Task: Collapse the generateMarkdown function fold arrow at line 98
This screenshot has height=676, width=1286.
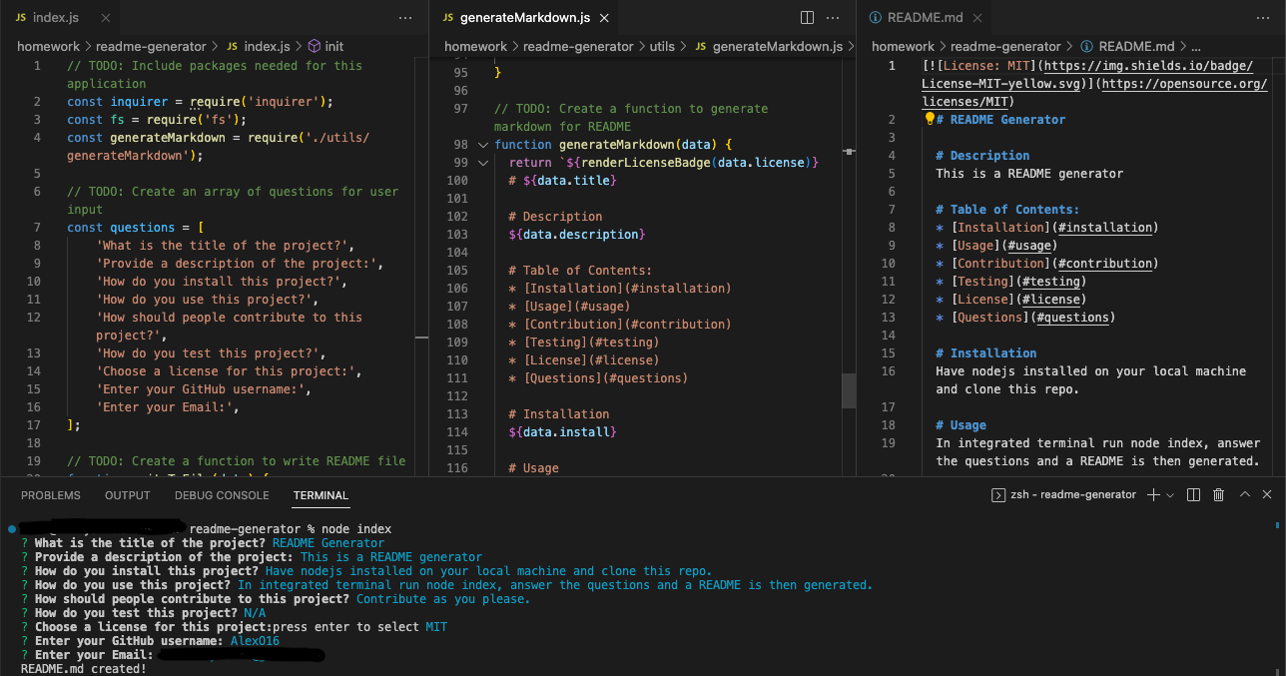Action: [x=483, y=145]
